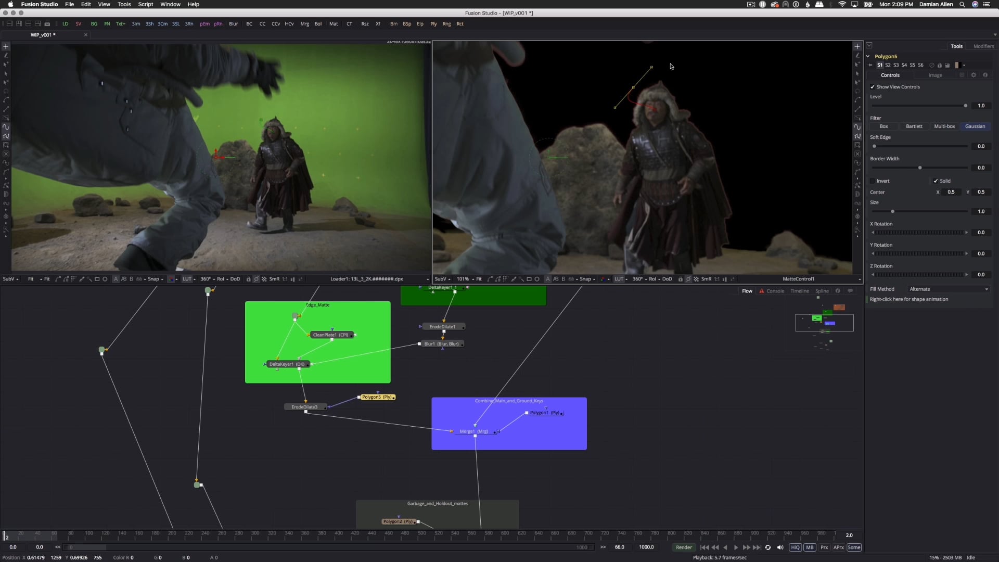999x562 pixels.
Task: Toggle HiQ high quality mode
Action: (795, 547)
